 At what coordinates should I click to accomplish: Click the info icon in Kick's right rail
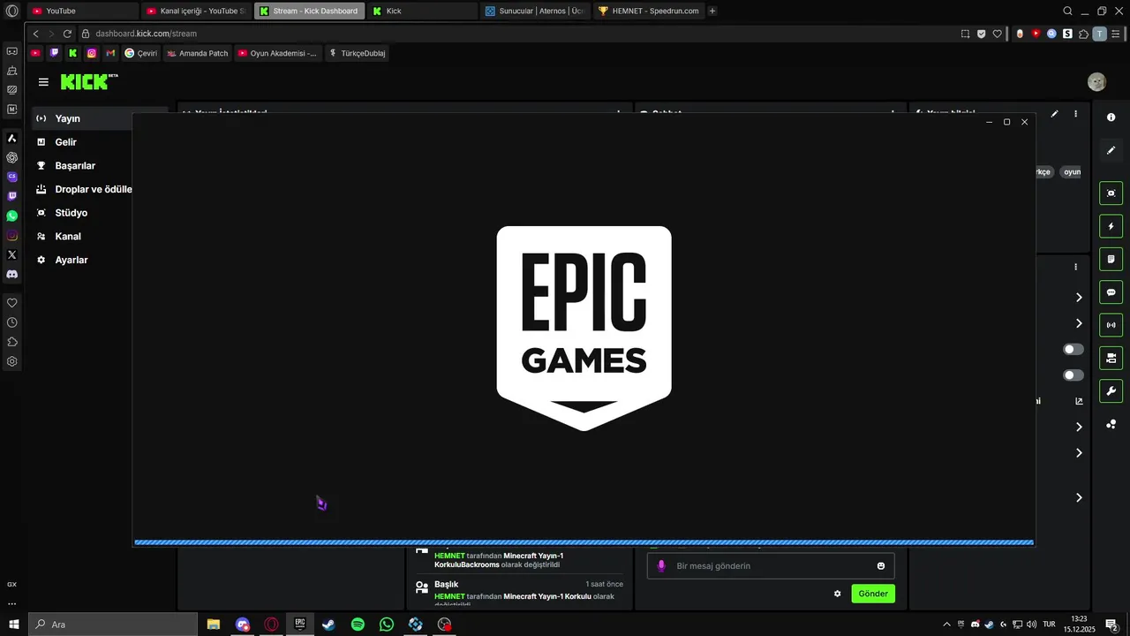click(1111, 117)
